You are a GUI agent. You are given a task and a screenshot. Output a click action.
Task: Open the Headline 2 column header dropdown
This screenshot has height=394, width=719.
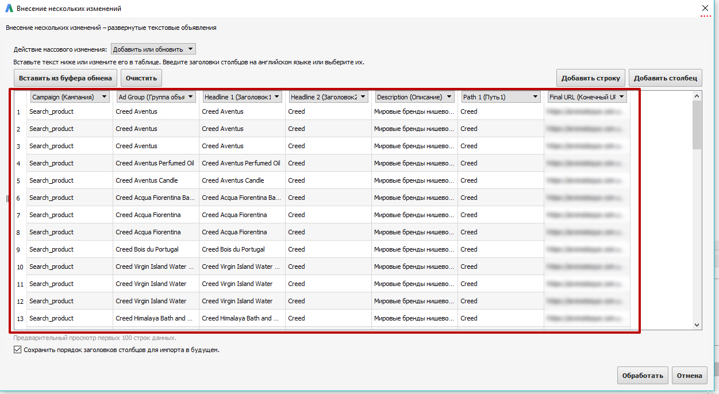click(x=329, y=97)
